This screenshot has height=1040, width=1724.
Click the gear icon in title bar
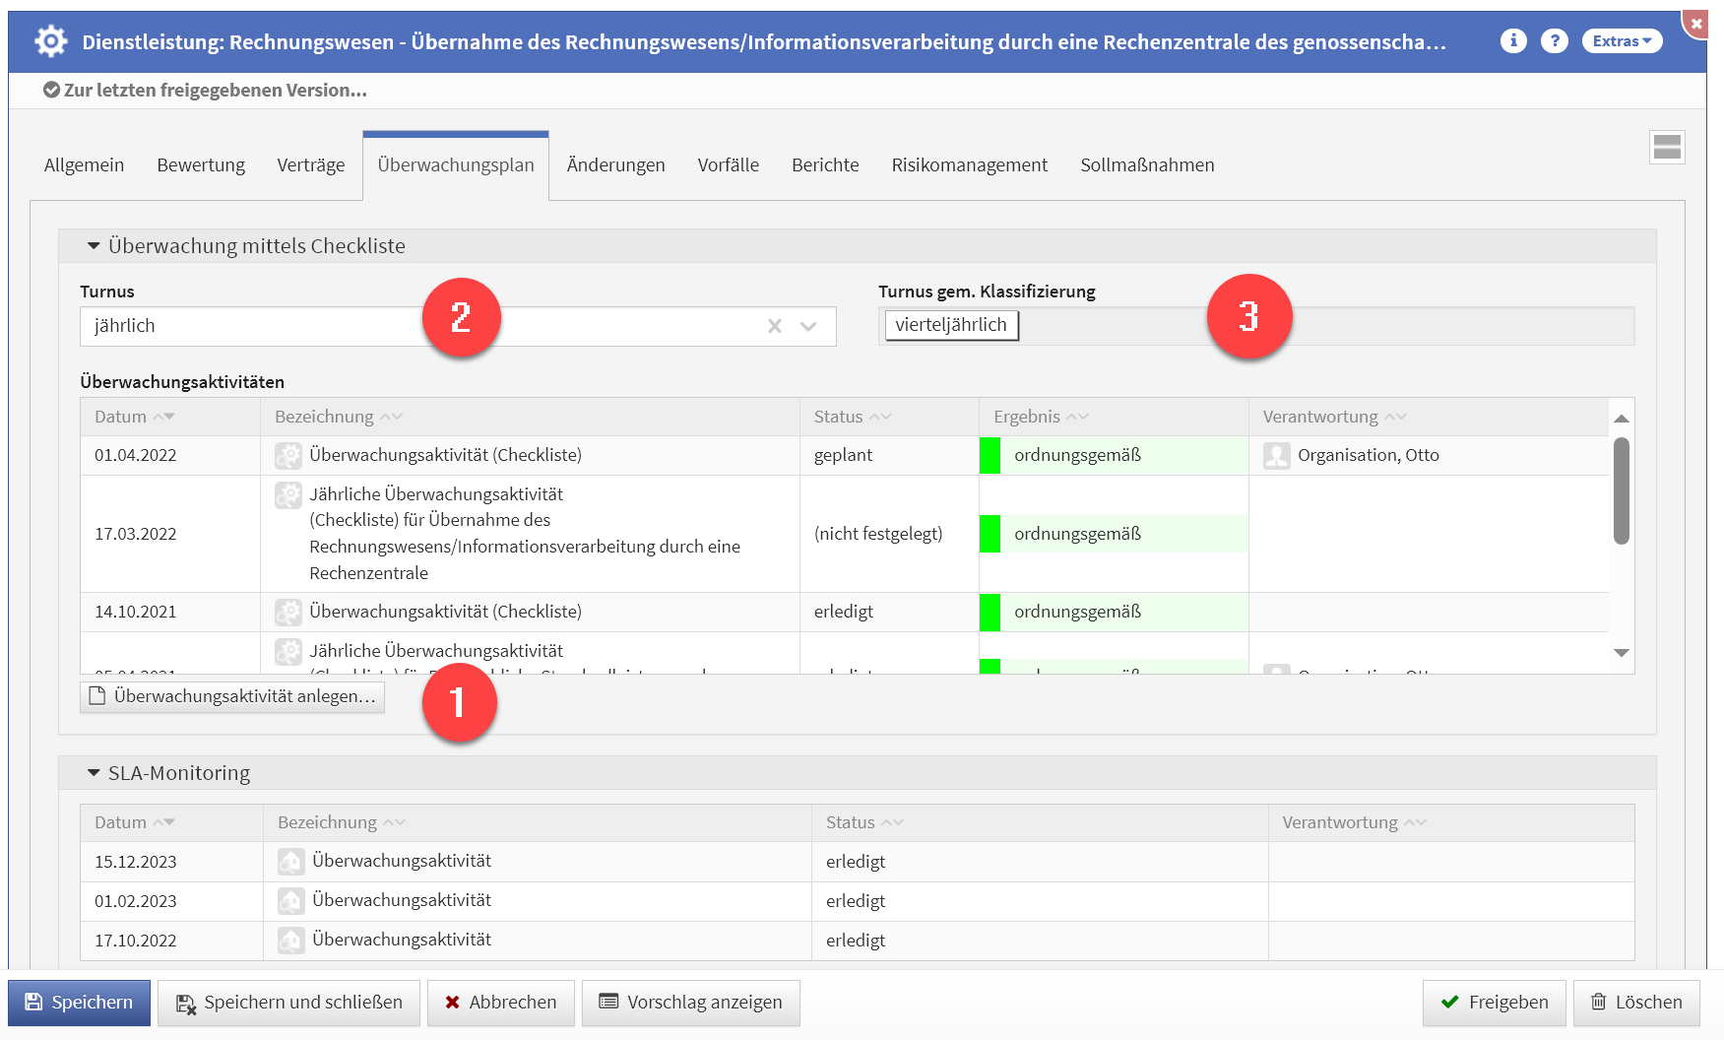[x=50, y=41]
